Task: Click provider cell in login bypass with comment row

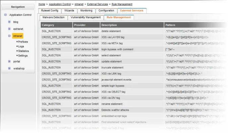Action: pyautogui.click(x=86, y=49)
